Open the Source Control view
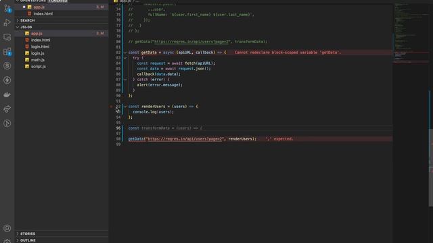 pyautogui.click(x=7, y=9)
